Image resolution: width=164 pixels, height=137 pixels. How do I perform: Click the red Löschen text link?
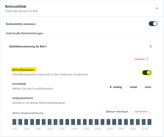tap(139, 59)
